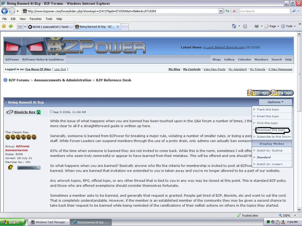Run search with the magnifier icon
302x226 pixels.
click(294, 11)
